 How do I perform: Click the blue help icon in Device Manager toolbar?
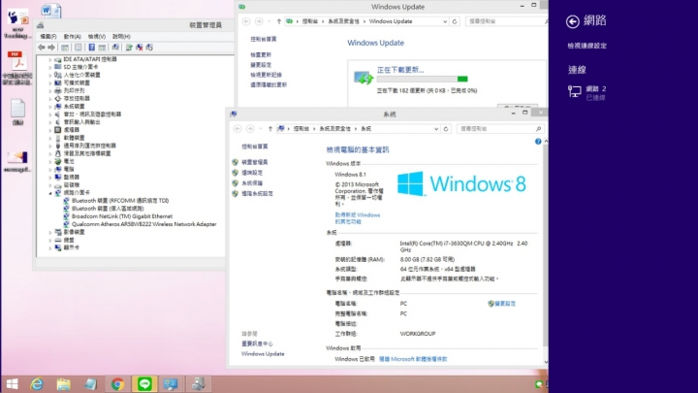coord(91,48)
